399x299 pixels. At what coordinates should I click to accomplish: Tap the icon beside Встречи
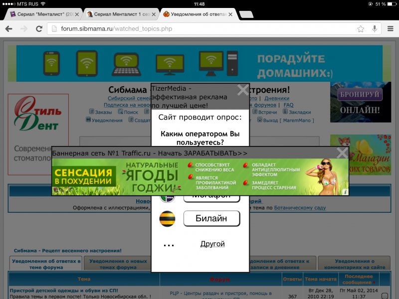pos(255,111)
